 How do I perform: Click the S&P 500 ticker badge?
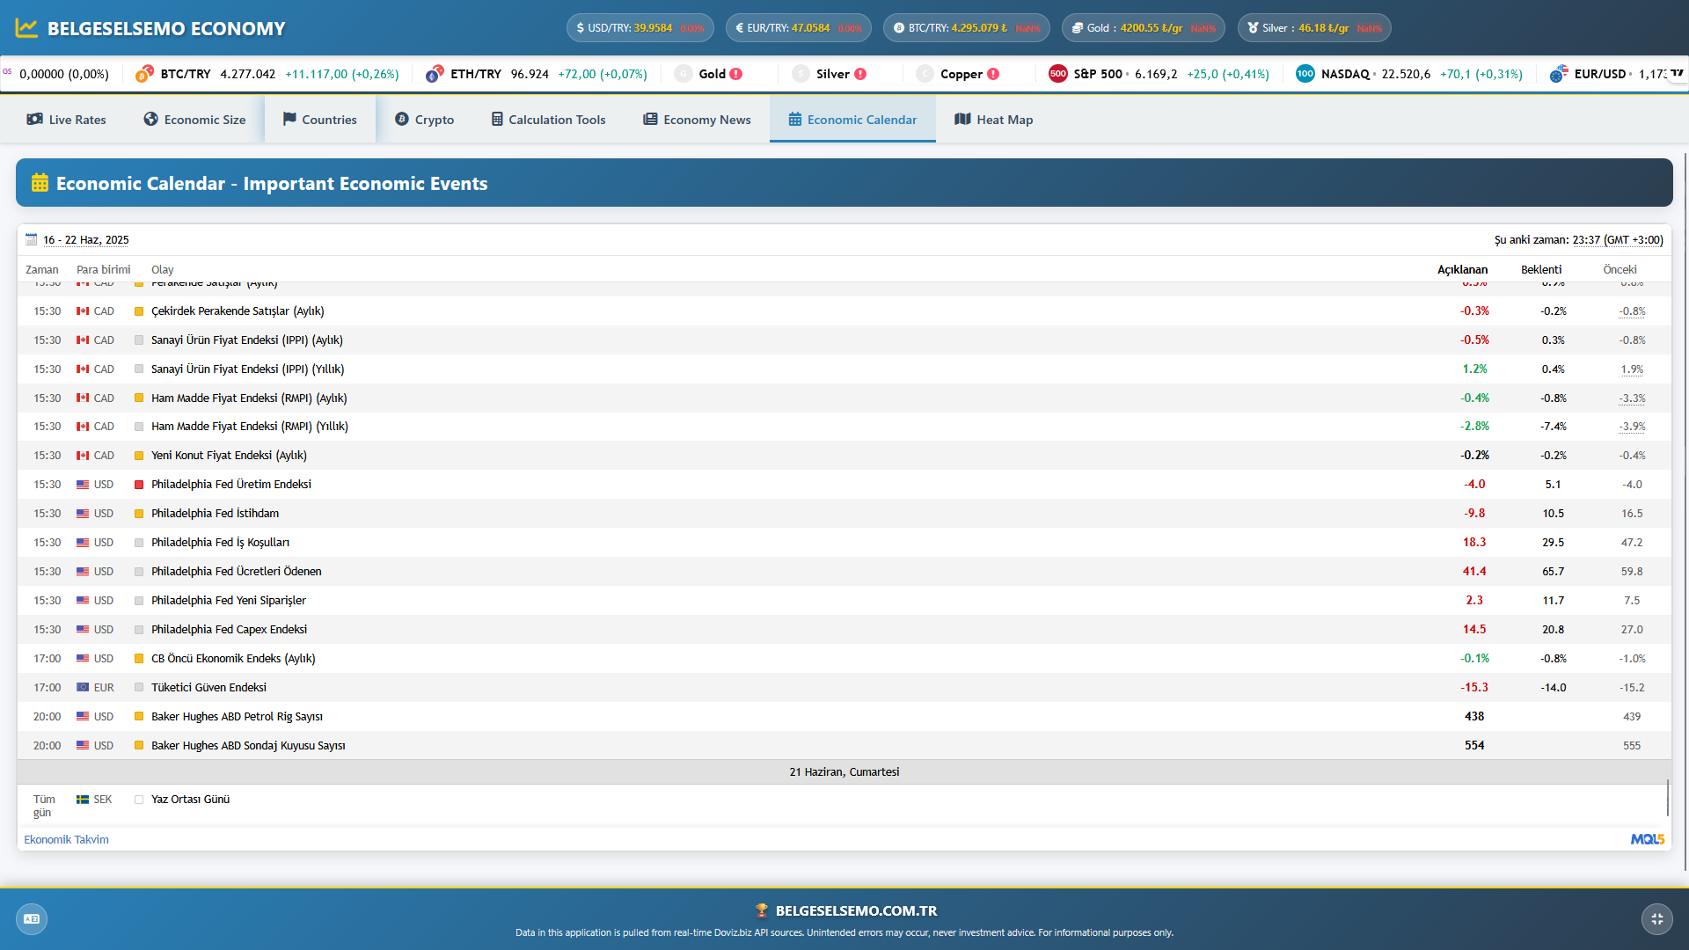1058,74
